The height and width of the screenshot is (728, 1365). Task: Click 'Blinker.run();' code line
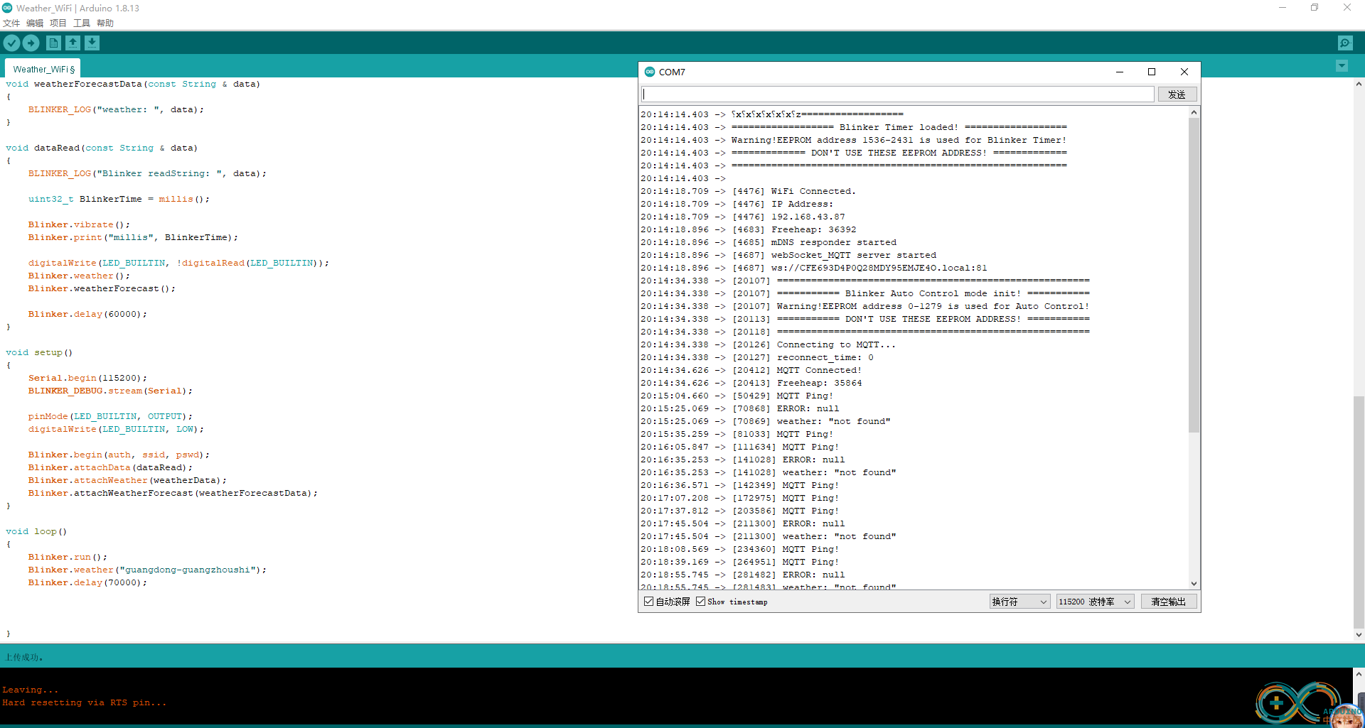click(68, 557)
